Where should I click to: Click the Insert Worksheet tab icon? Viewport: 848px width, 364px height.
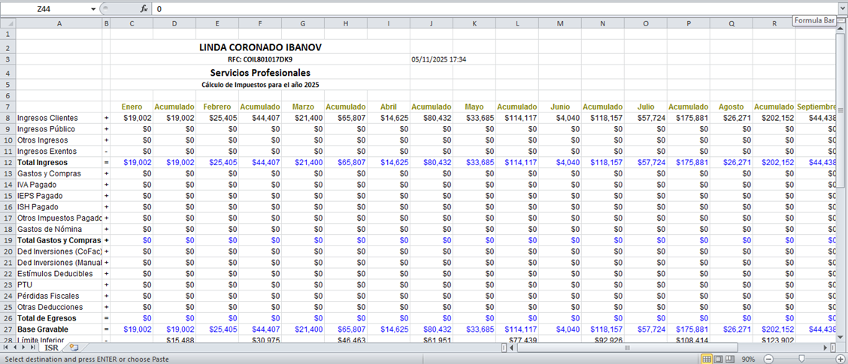tap(73, 348)
